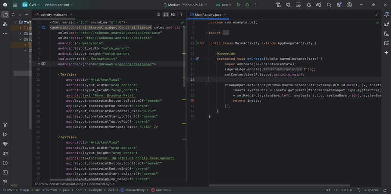Open the Resource Manager tool window
This screenshot has width=391, height=194.
5,24
